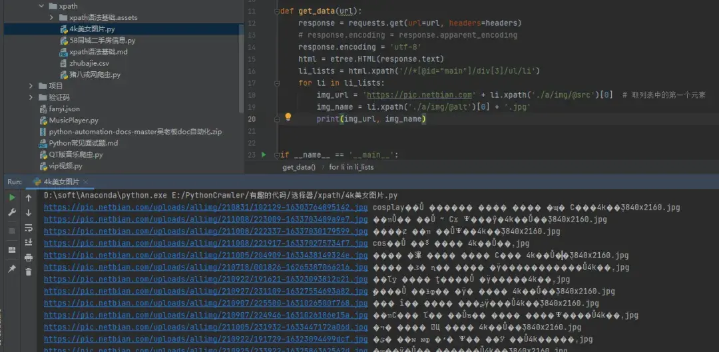Screen dimensions: 719x352
Task: Open output link ending 16337030179599.jpg
Action: click(x=206, y=232)
